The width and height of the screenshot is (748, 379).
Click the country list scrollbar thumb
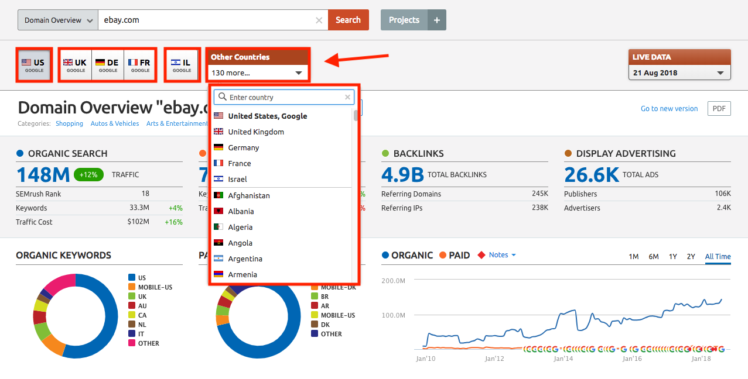(x=356, y=115)
